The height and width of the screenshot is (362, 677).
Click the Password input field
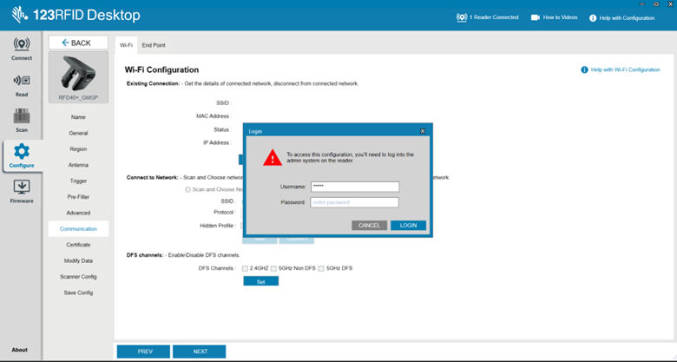(354, 202)
